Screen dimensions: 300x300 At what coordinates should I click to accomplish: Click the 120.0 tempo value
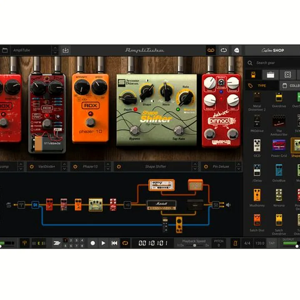coord(260,243)
